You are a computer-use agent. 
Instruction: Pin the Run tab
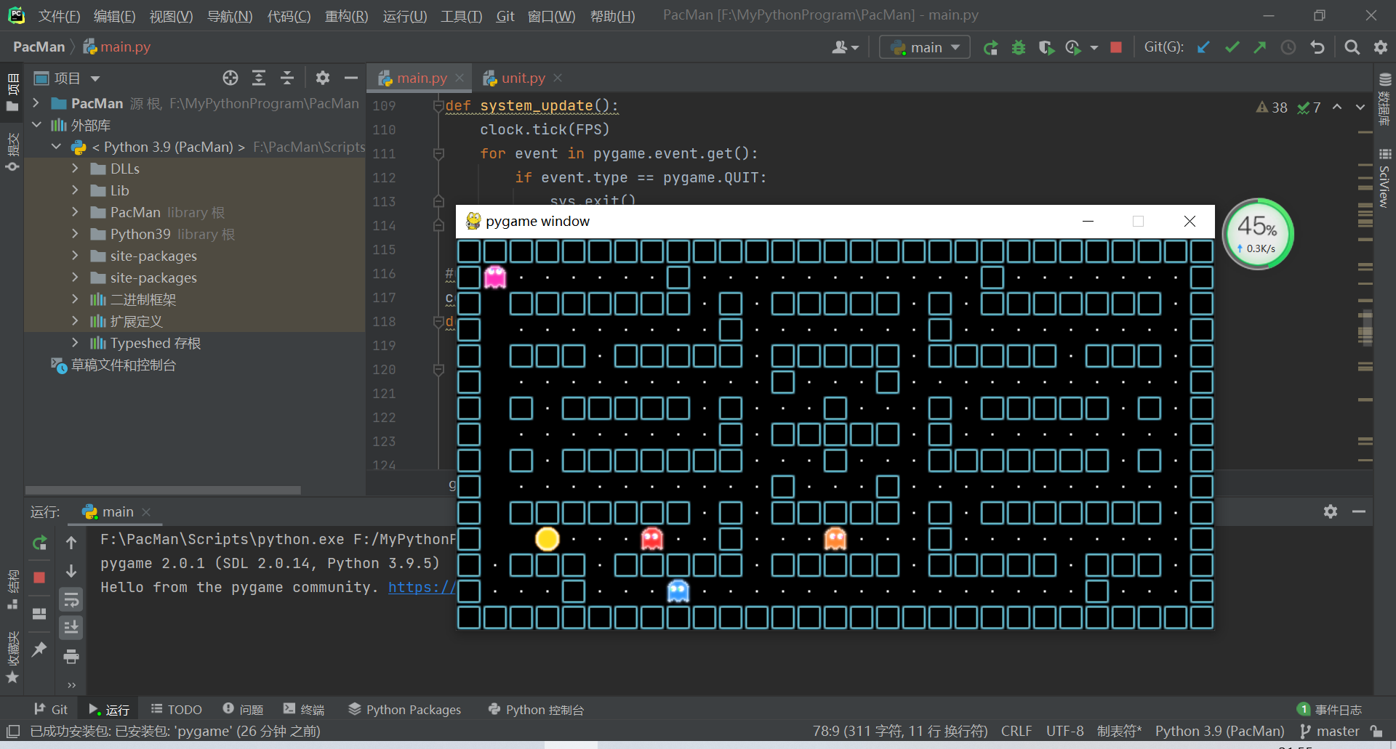click(40, 649)
